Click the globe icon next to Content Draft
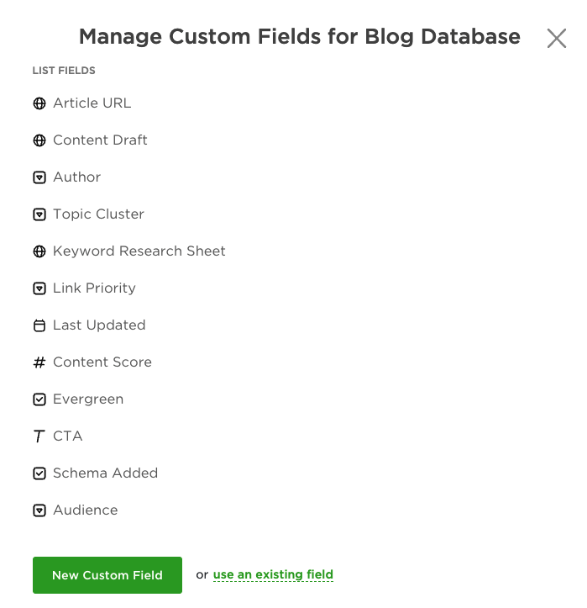587x608 pixels. pos(39,140)
